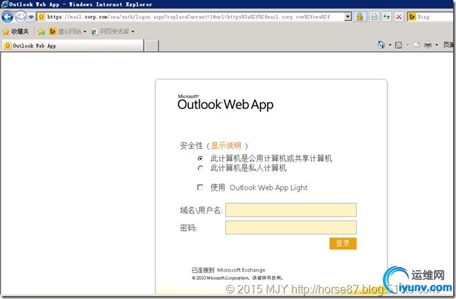The height and width of the screenshot is (299, 456).
Task: Select the Outlook Web App browser tab
Action: pyautogui.click(x=73, y=46)
